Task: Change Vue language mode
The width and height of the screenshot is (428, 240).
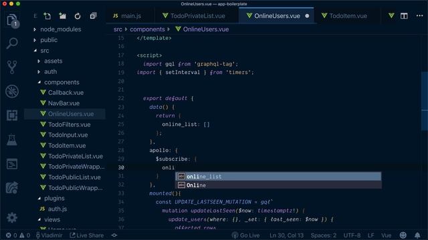Action: coord(386,235)
